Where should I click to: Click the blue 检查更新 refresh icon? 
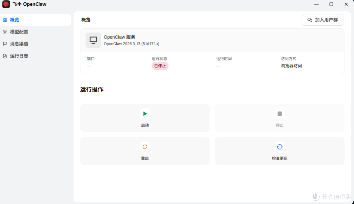click(x=280, y=147)
